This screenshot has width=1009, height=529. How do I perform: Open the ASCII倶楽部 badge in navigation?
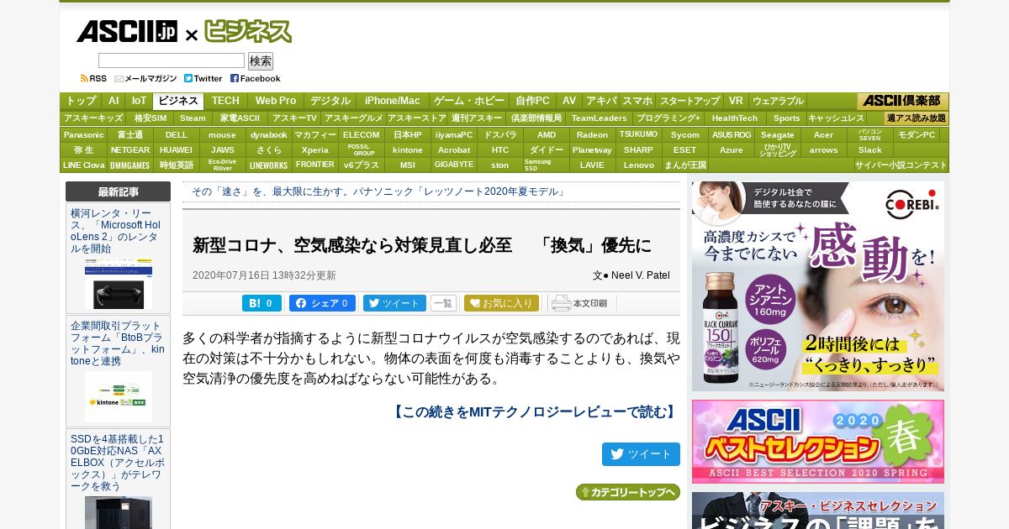[902, 101]
